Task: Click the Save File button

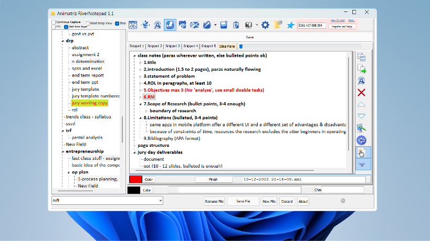Action: tap(243, 201)
